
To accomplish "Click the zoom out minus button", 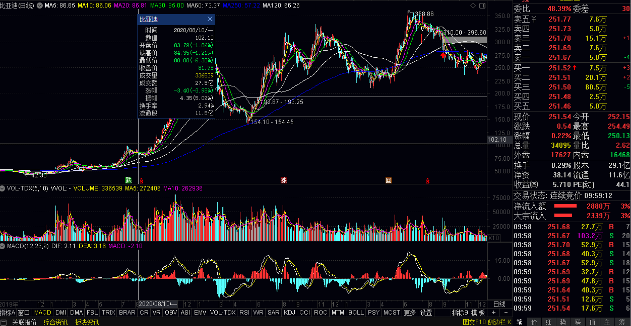I will (x=506, y=313).
